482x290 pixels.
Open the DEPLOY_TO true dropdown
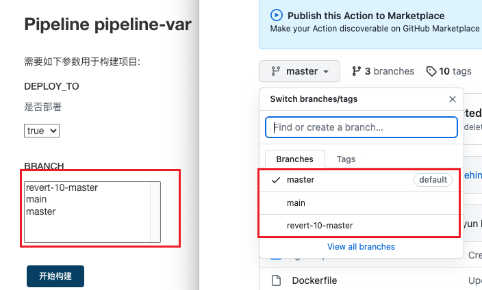click(x=42, y=131)
